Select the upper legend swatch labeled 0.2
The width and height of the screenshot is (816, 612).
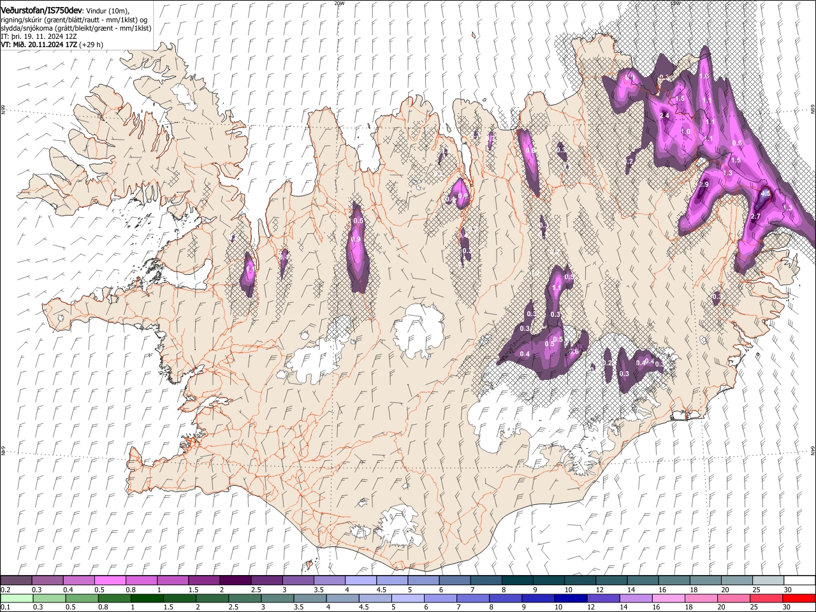(16, 581)
